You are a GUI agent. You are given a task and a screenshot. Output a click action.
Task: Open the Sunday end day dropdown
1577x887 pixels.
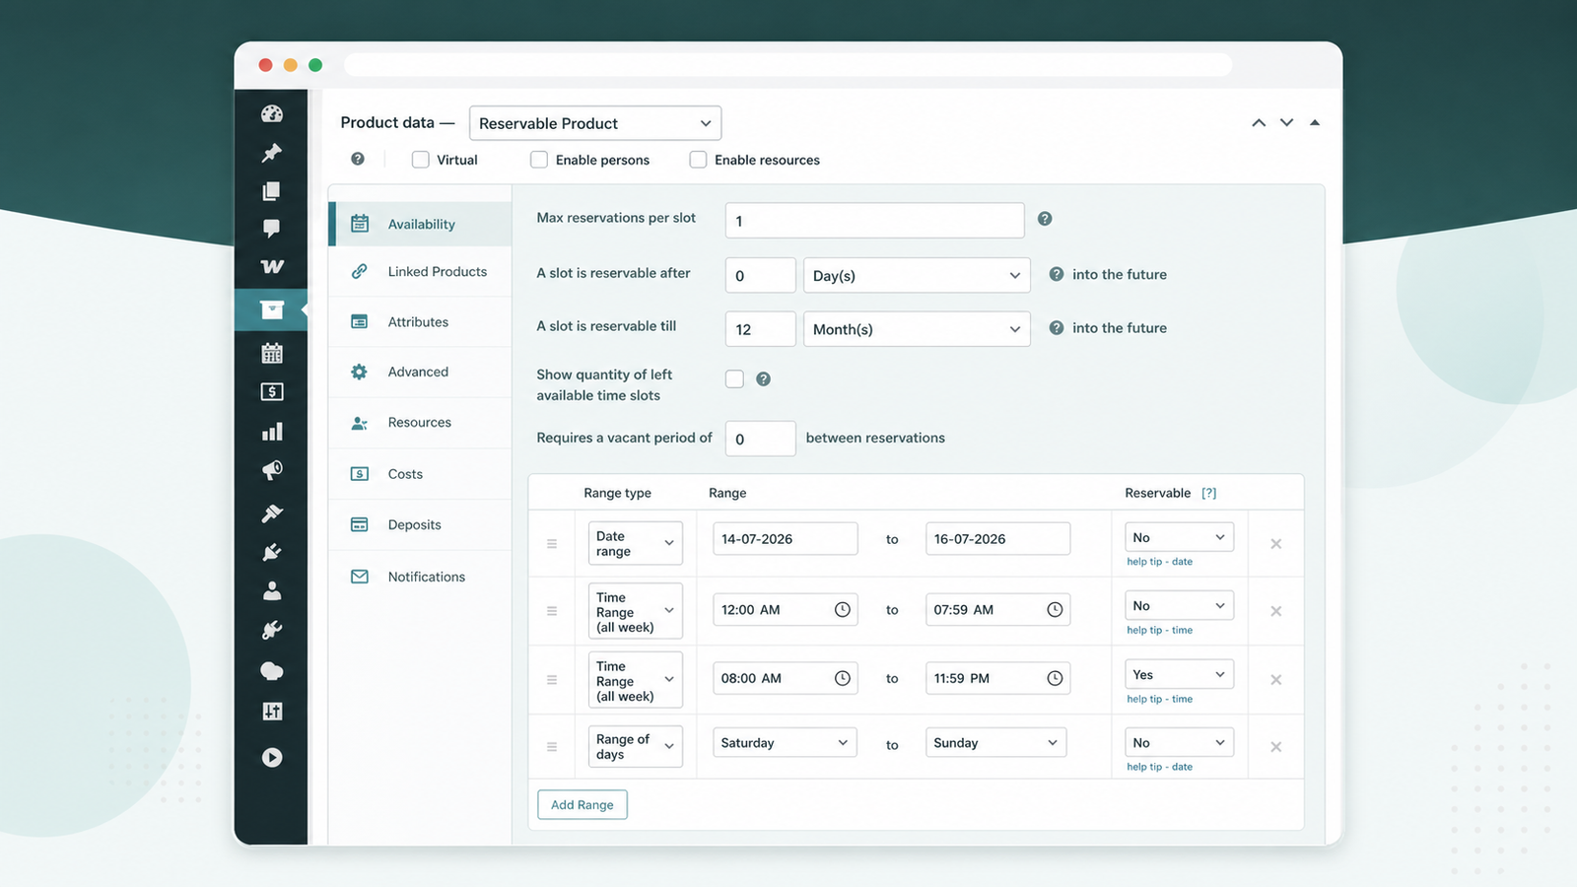[997, 742]
